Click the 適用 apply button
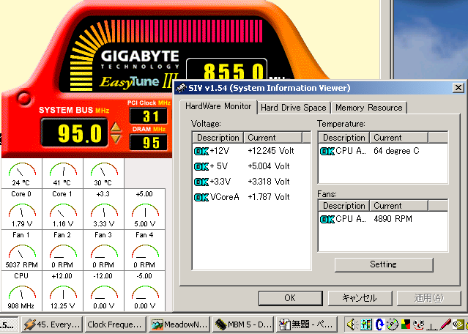Viewport: 468px width, 334px height. [x=428, y=298]
